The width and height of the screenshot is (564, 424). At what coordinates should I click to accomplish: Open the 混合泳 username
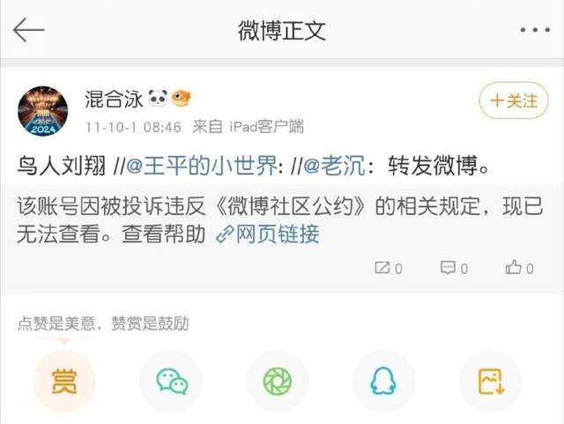pyautogui.click(x=114, y=99)
